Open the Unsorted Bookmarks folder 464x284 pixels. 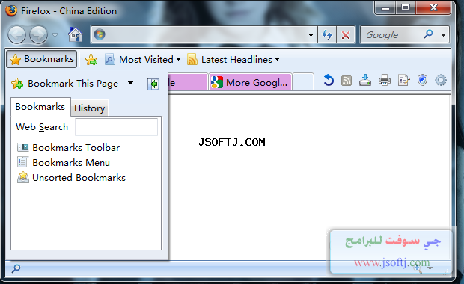[72, 178]
